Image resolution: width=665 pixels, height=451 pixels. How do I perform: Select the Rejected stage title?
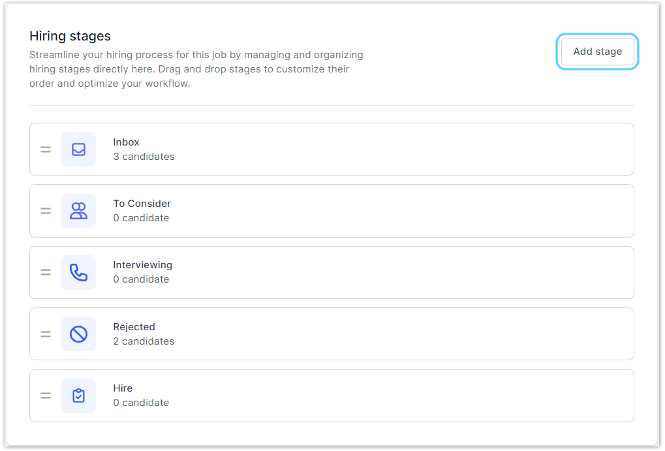click(x=134, y=327)
